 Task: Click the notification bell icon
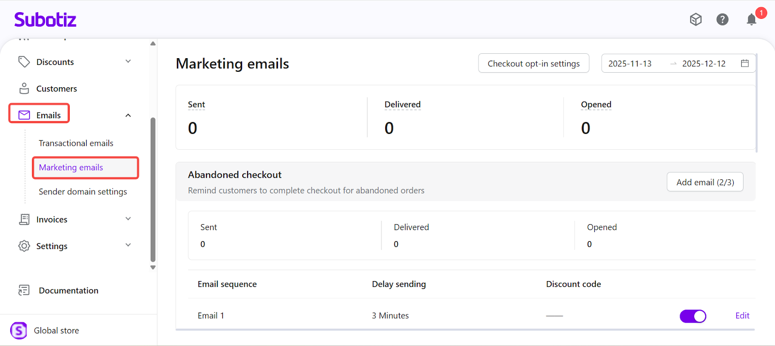coord(751,19)
